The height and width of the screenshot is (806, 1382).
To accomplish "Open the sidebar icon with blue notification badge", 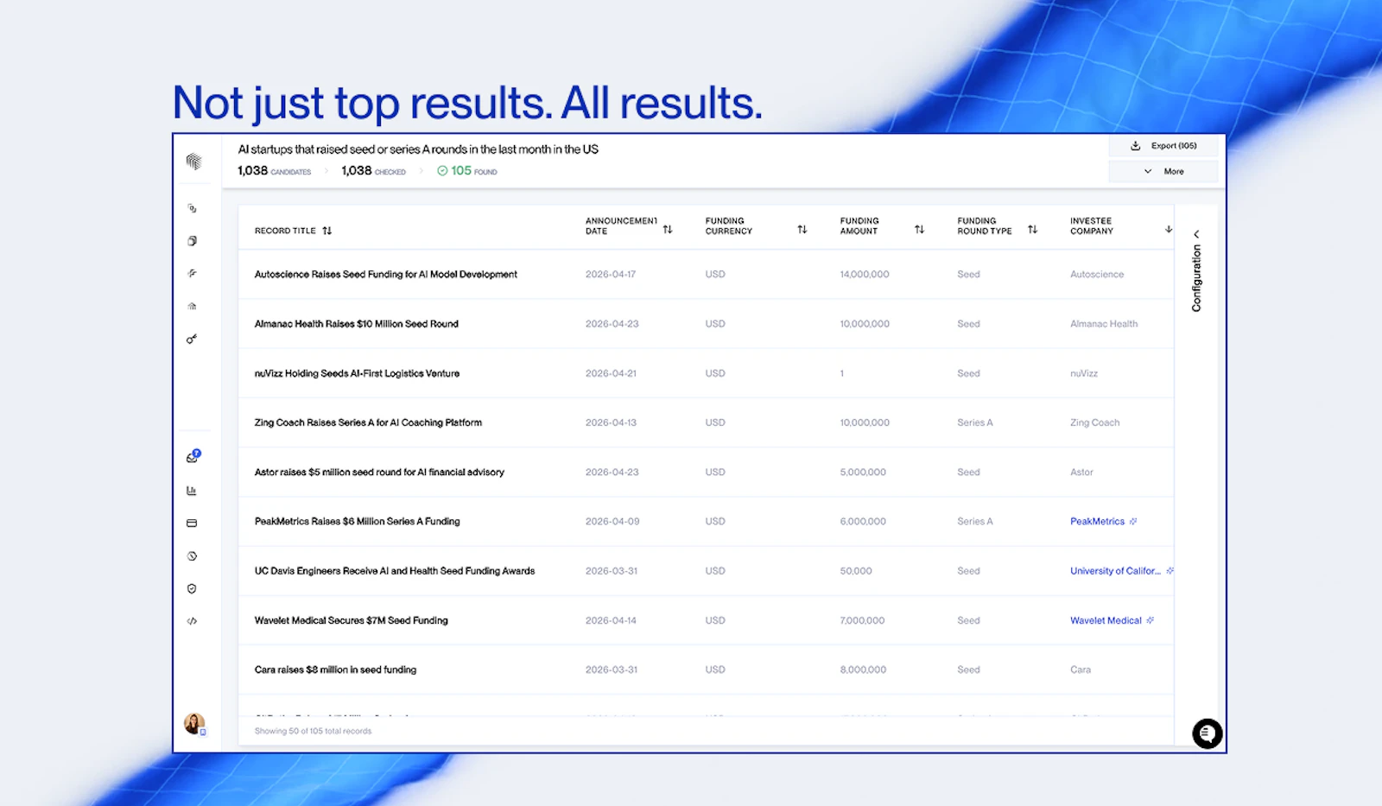I will click(193, 456).
